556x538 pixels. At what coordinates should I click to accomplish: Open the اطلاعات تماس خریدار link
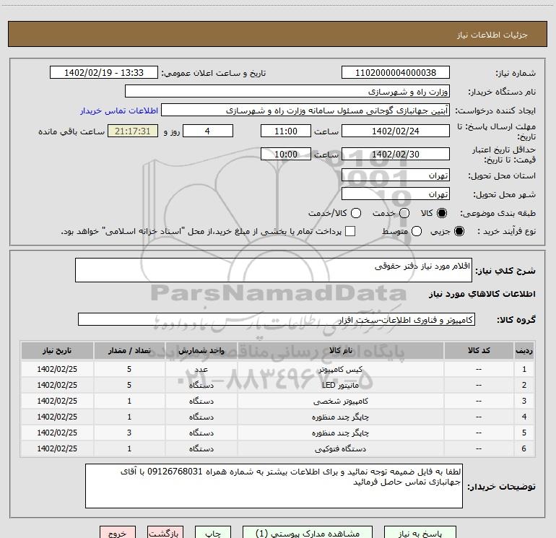pyautogui.click(x=119, y=110)
